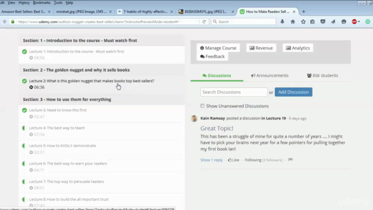Close the 7-habits-of-highly-effective tab
This screenshot has height=210, width=373.
coord(171,12)
